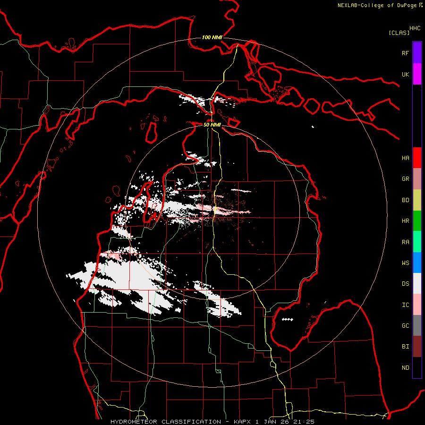Click the [CLAS] units label
This screenshot has width=425, height=425.
point(399,33)
